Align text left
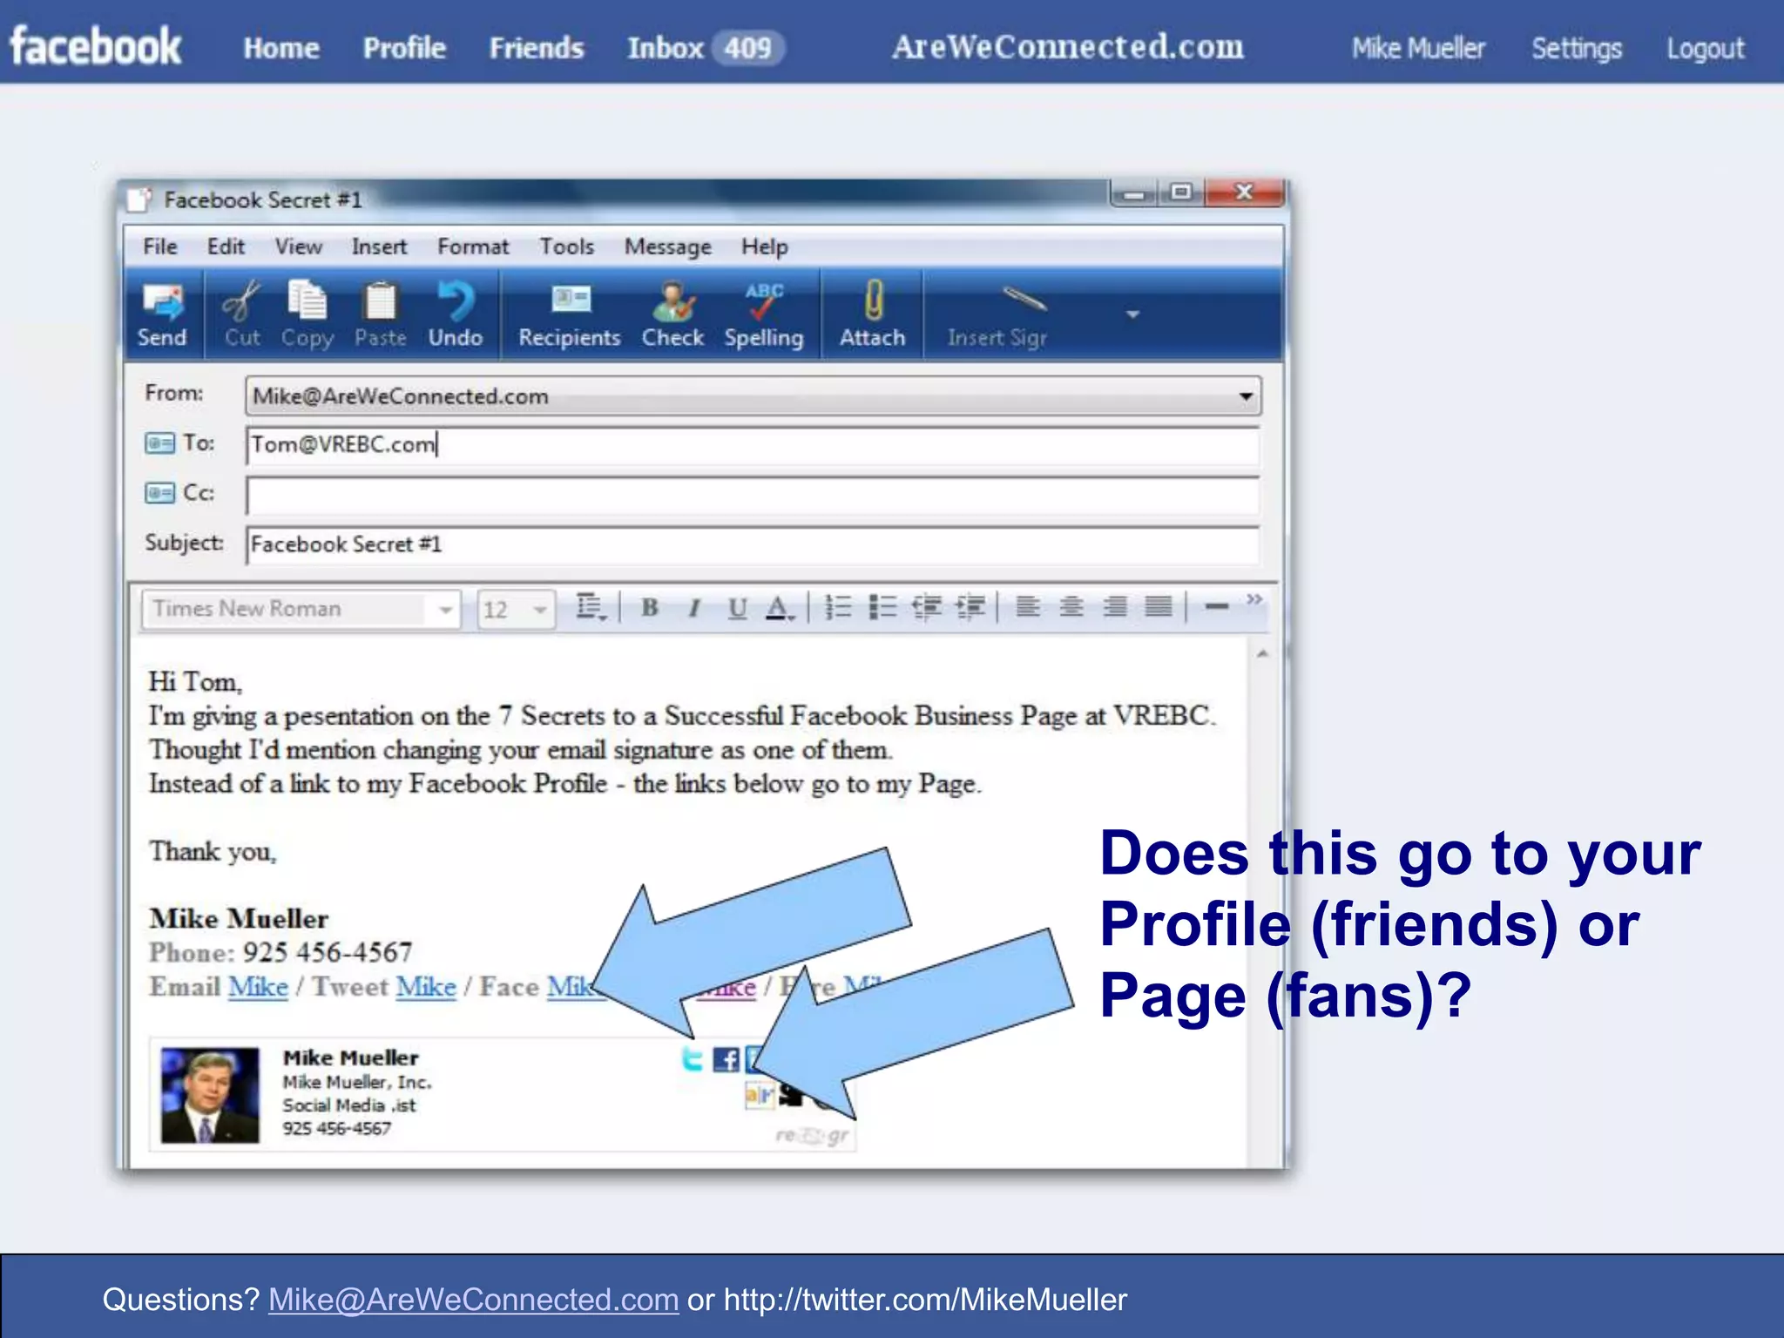The width and height of the screenshot is (1784, 1338). [x=1028, y=606]
